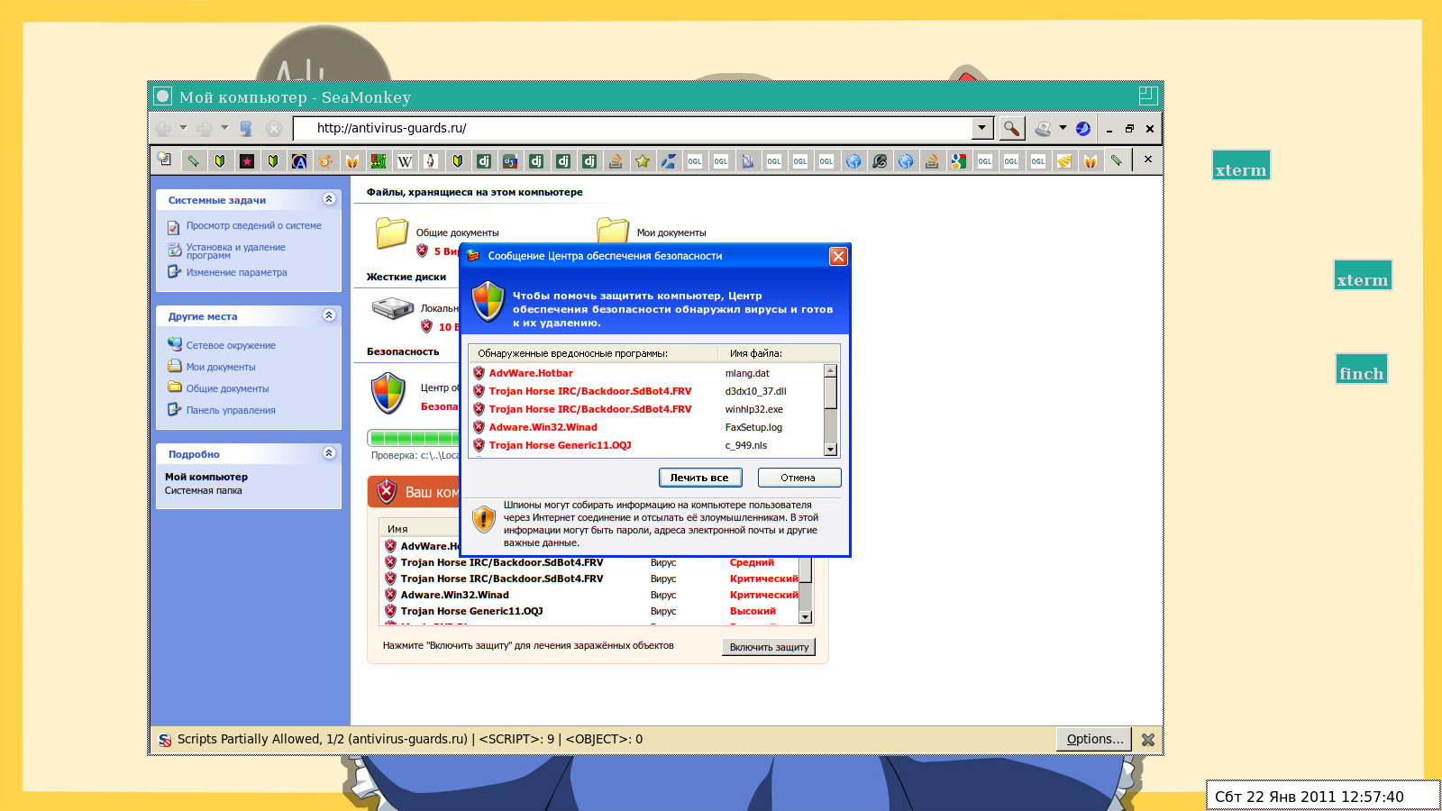Screen dimensions: 1442x811
Task: Collapse the Другие места panel
Action: pyautogui.click(x=329, y=314)
